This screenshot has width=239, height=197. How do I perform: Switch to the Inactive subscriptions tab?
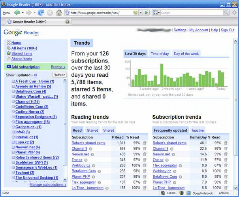[x=198, y=130]
